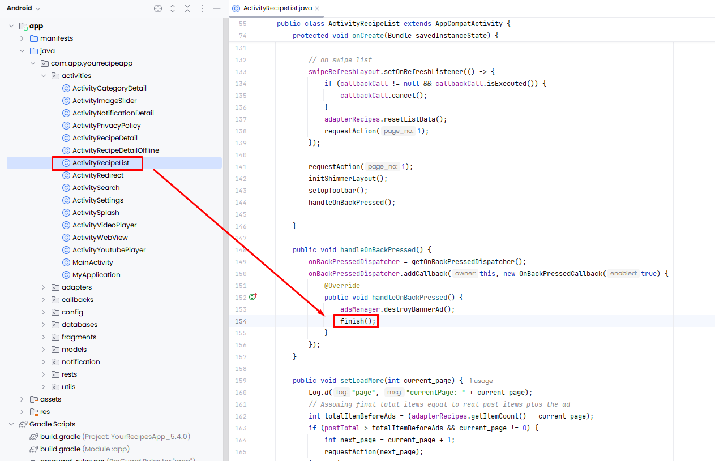This screenshot has width=715, height=461.
Task: Open ActivitySettings class
Action: 98,200
